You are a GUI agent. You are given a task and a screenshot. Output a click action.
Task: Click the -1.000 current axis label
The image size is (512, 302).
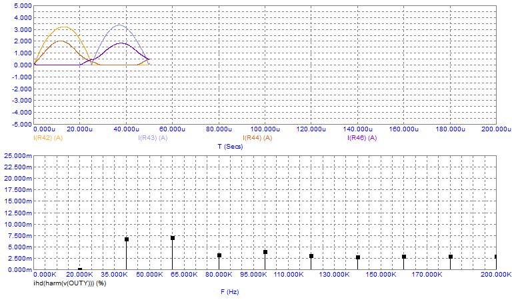click(22, 77)
